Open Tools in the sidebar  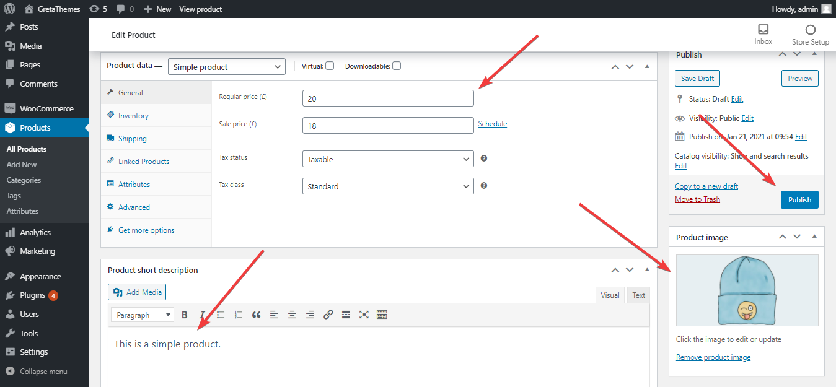(45, 333)
